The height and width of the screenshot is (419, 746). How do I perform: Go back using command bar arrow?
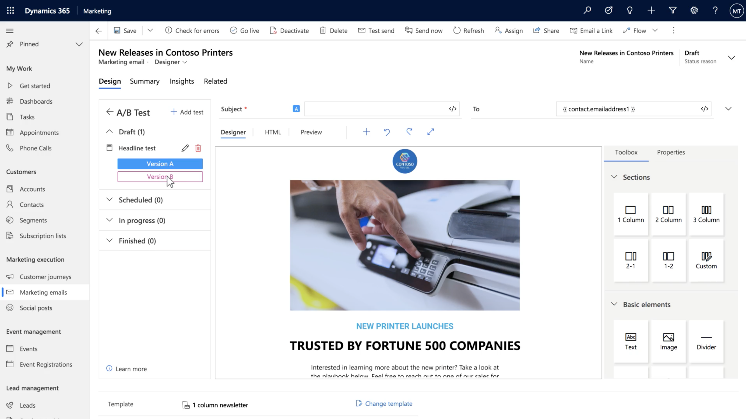(98, 31)
